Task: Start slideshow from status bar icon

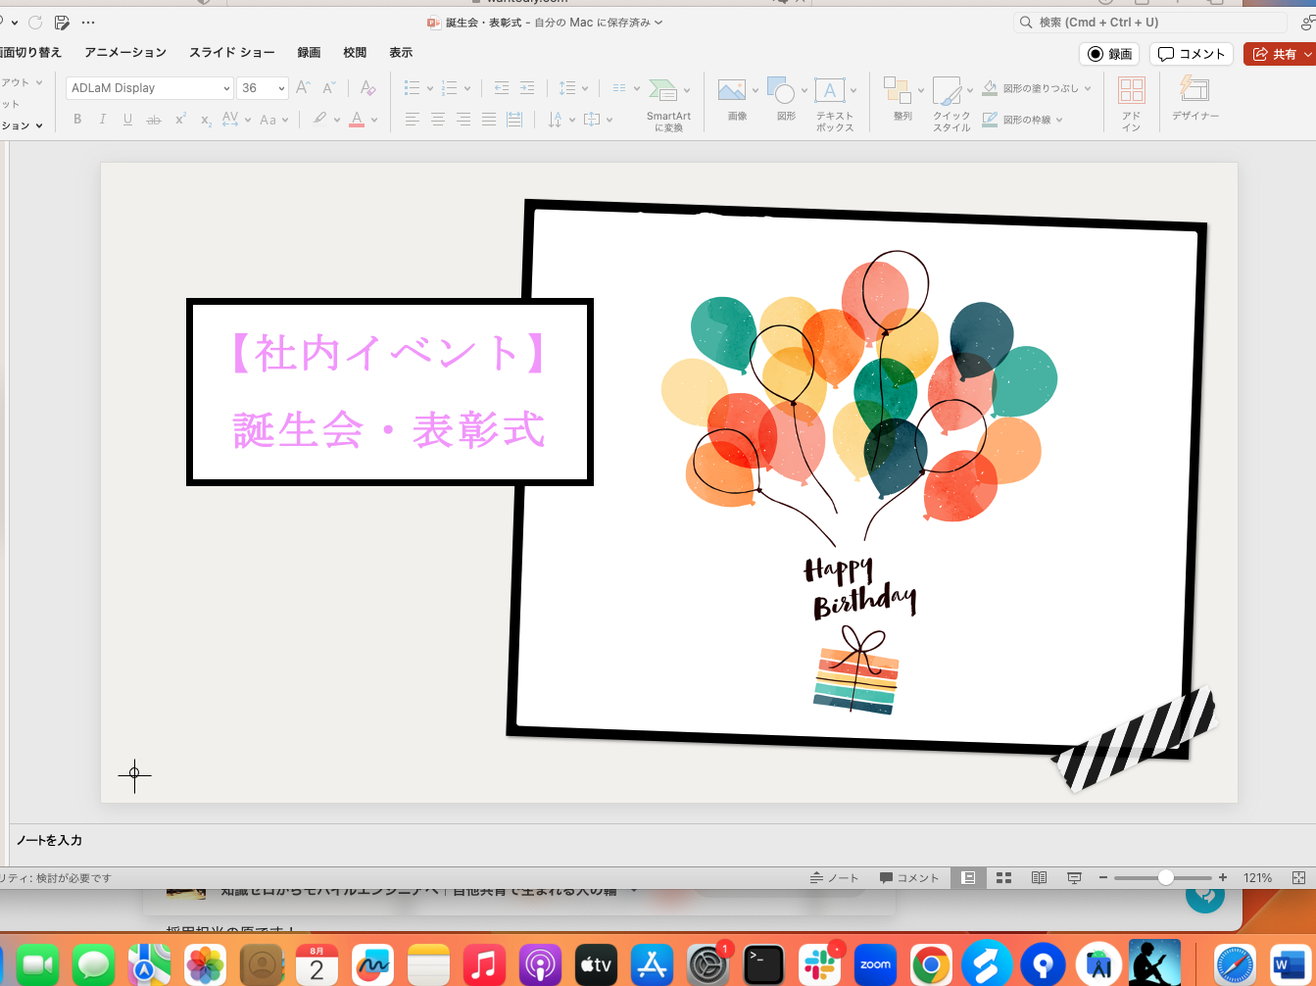Action: pyautogui.click(x=1074, y=877)
